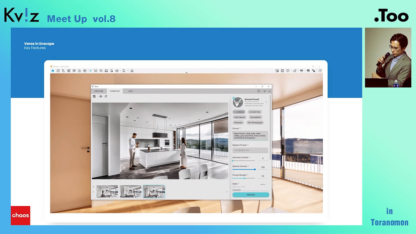The height and width of the screenshot is (234, 416).
Task: Switch to the Edit tab
Action: point(131,91)
